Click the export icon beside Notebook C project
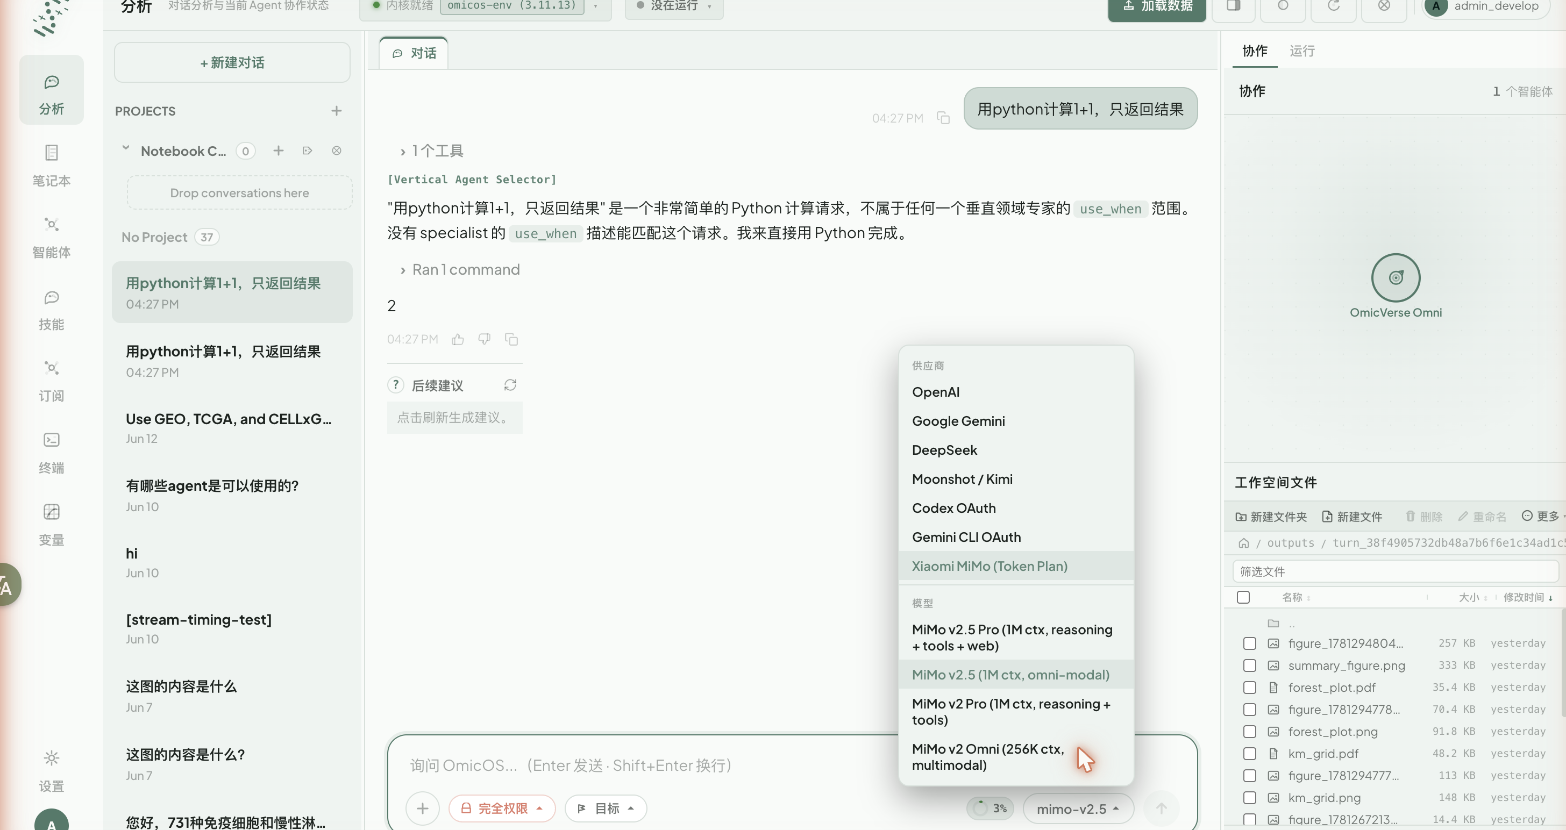 point(307,151)
